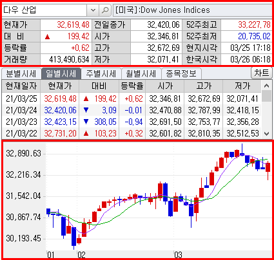Select the 21/03/24 date row
This screenshot has width=274, height=260.
(x=132, y=110)
